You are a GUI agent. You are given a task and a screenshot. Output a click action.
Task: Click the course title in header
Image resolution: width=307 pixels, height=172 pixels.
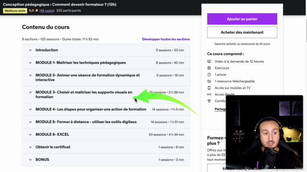coord(59,4)
